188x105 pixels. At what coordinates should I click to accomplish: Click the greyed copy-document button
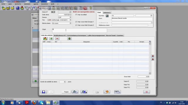point(97,92)
